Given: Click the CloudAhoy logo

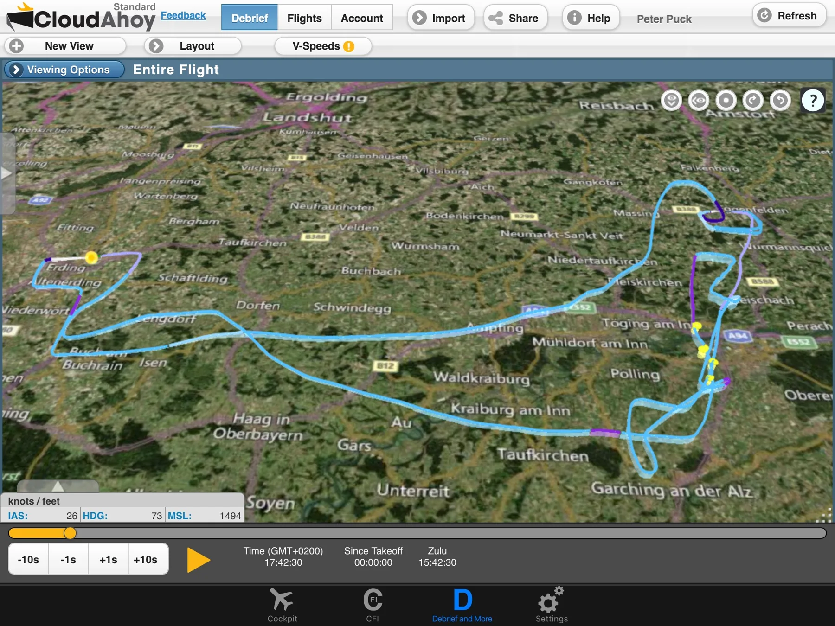Looking at the screenshot, I should point(81,17).
